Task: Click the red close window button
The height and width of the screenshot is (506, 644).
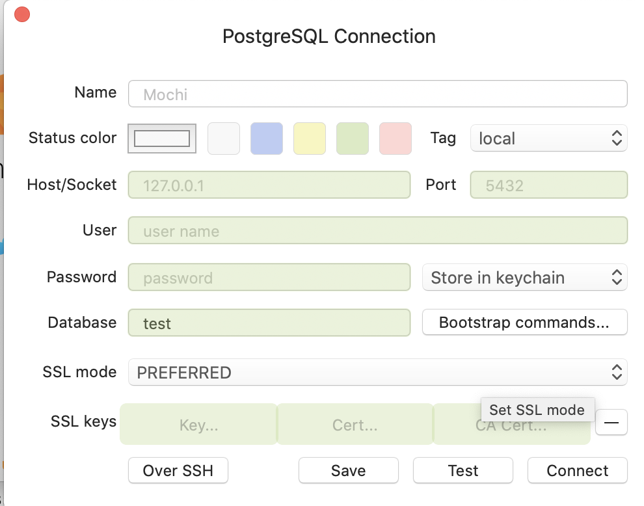Action: pos(22,14)
